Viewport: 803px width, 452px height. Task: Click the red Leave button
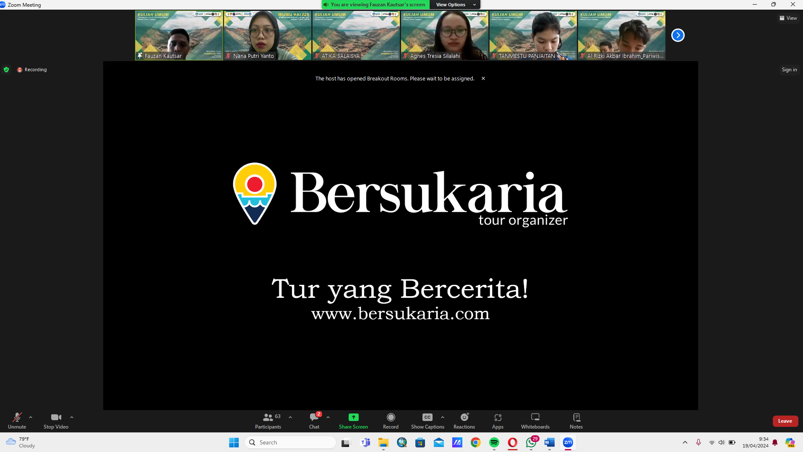click(785, 421)
